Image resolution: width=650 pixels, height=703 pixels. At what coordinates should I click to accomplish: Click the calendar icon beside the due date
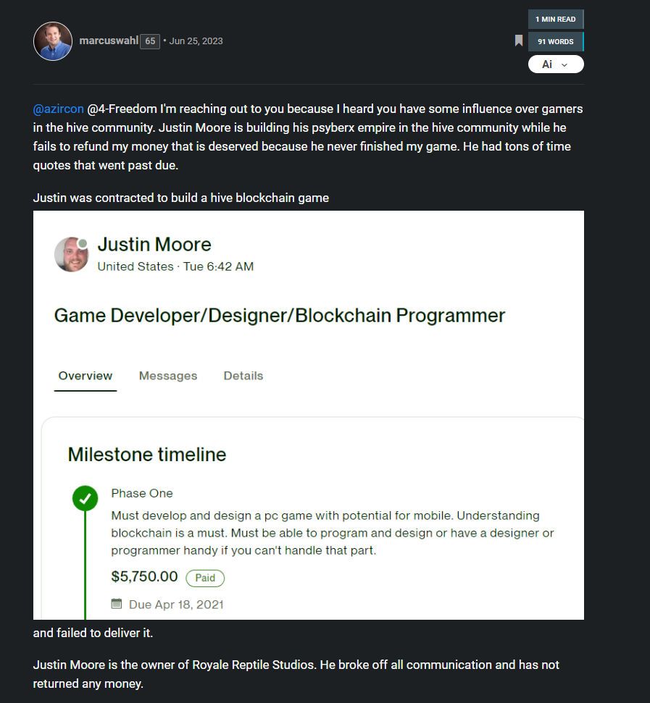tap(117, 604)
